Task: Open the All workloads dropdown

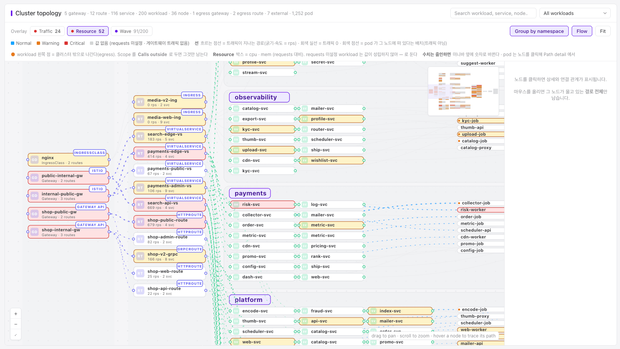Action: (575, 13)
